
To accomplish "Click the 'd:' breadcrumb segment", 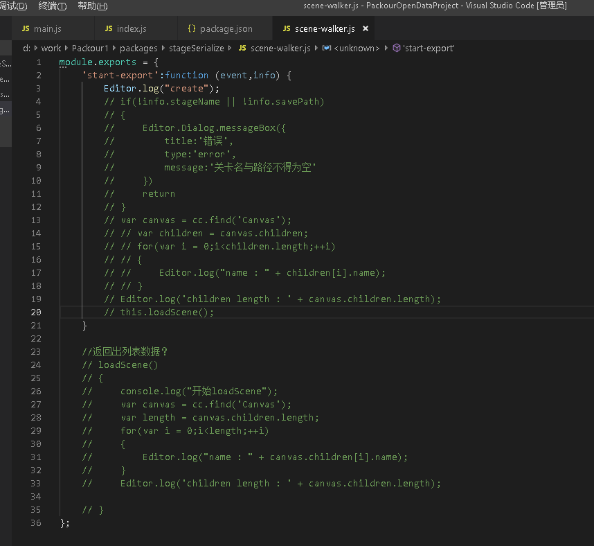I will pos(26,48).
